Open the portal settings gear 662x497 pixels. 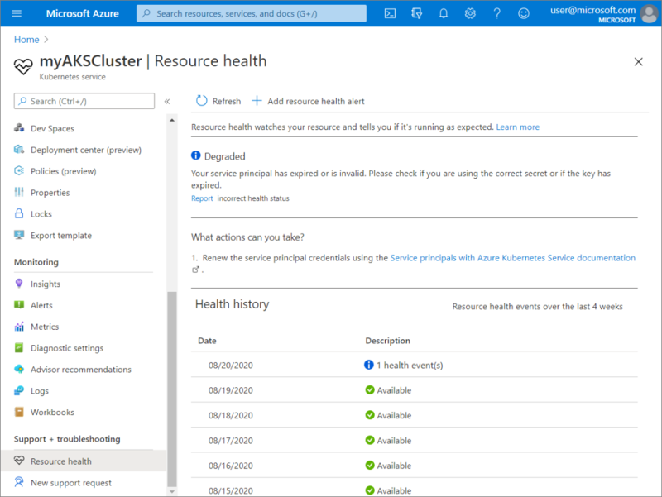click(470, 13)
